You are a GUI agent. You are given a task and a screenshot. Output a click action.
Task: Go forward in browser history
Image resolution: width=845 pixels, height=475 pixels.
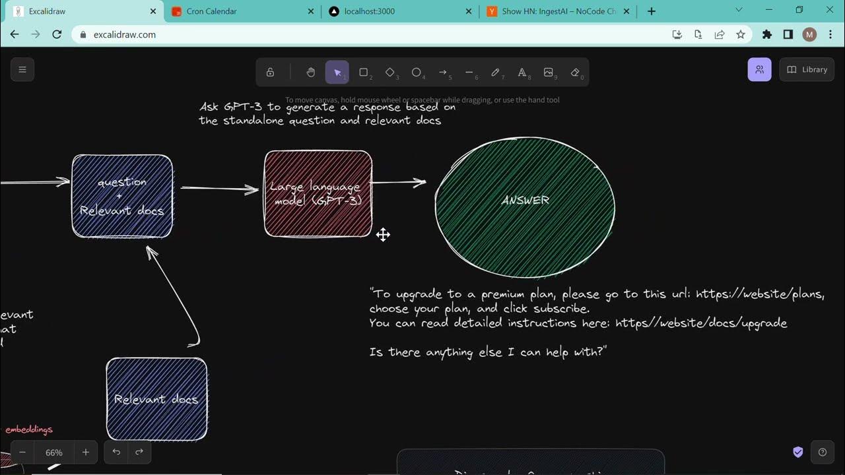point(36,34)
